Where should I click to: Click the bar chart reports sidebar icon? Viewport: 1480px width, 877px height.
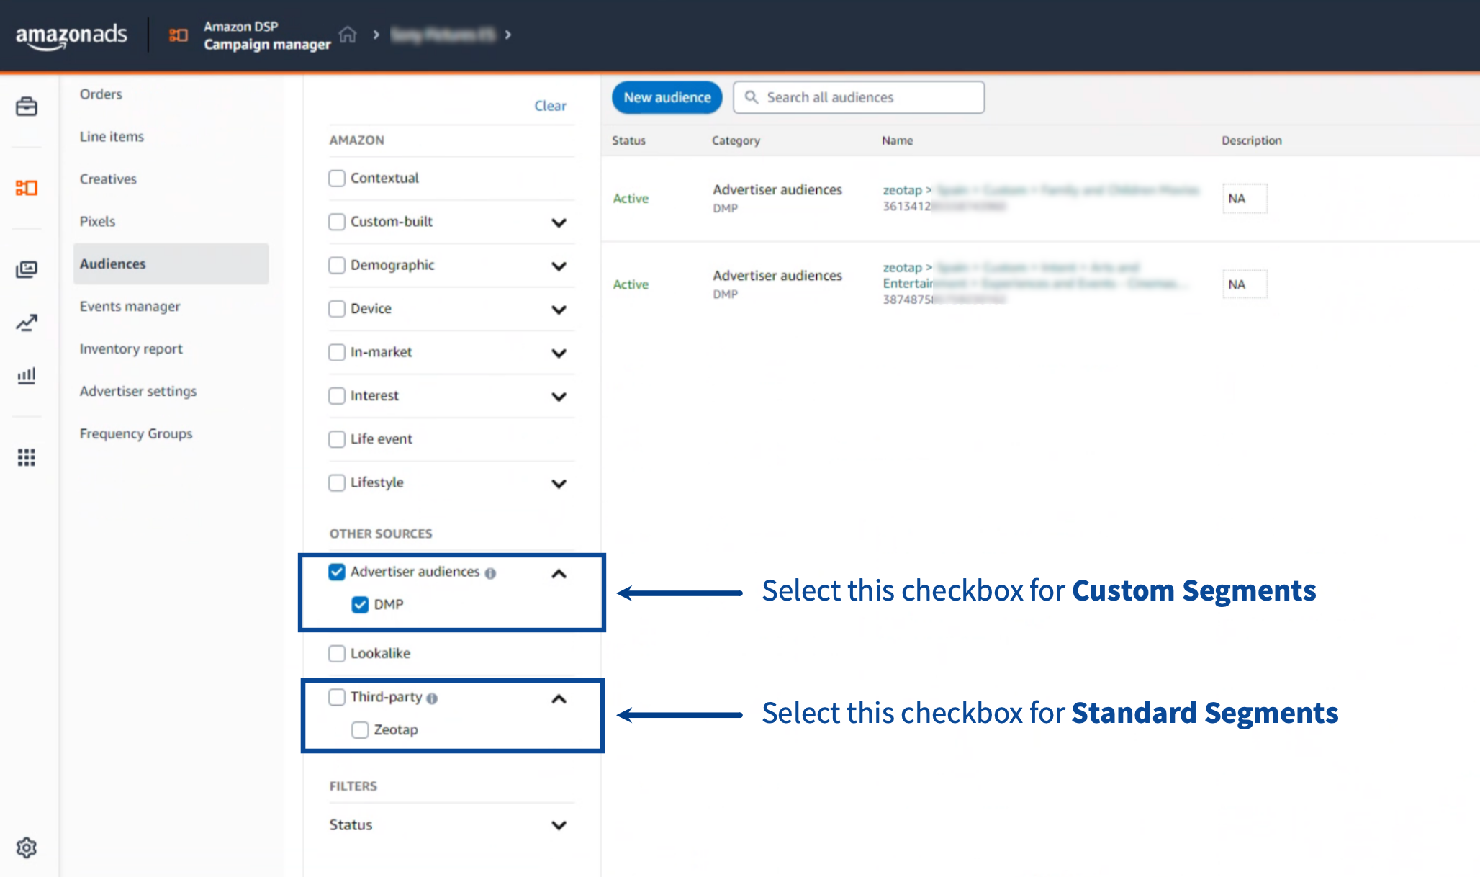click(x=27, y=375)
